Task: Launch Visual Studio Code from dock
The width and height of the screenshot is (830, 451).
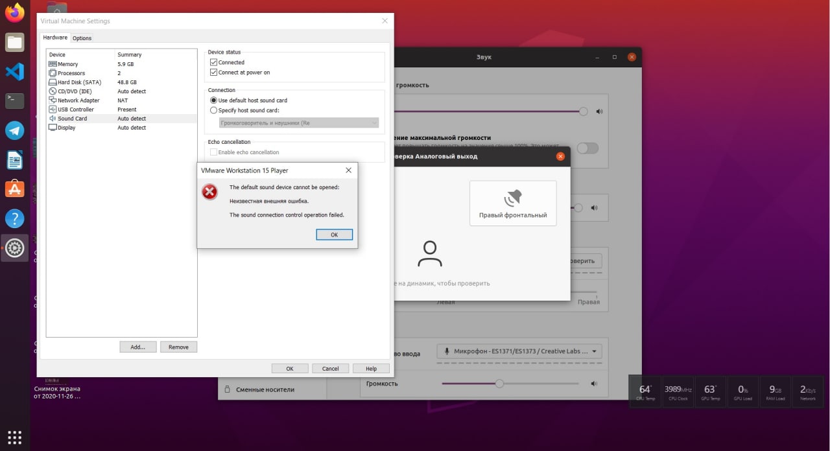Action: [x=14, y=71]
